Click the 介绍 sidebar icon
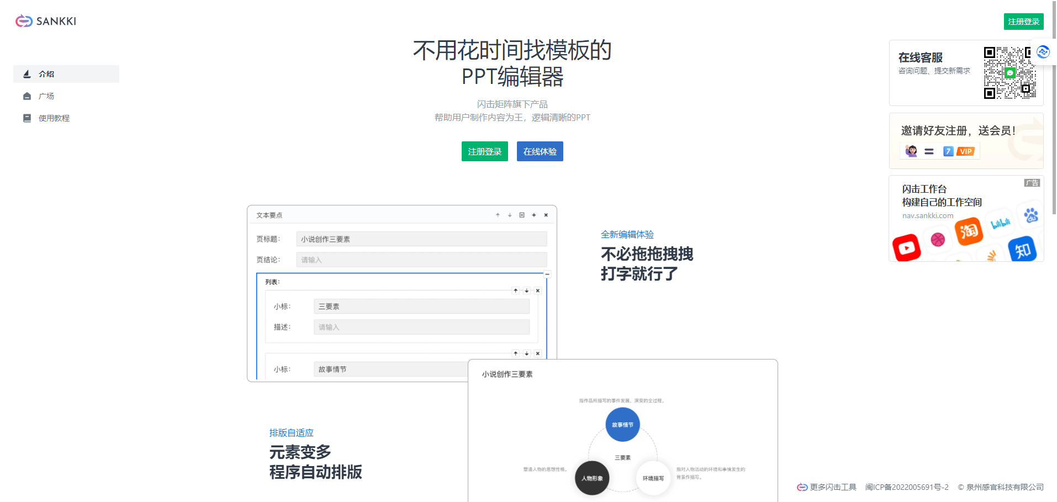This screenshot has height=502, width=1057. click(27, 73)
